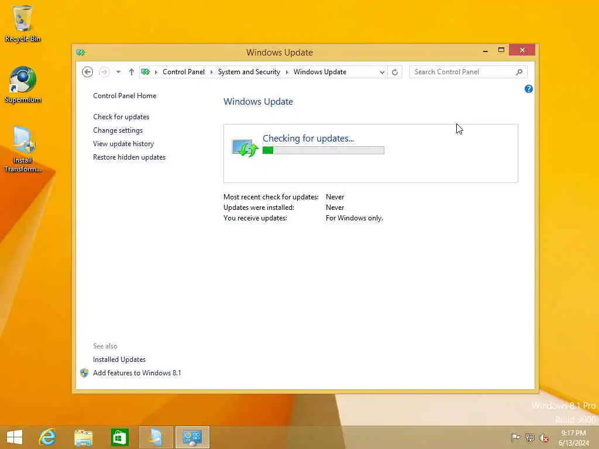Image resolution: width=599 pixels, height=449 pixels.
Task: Click the search magnifier icon
Action: [x=519, y=72]
